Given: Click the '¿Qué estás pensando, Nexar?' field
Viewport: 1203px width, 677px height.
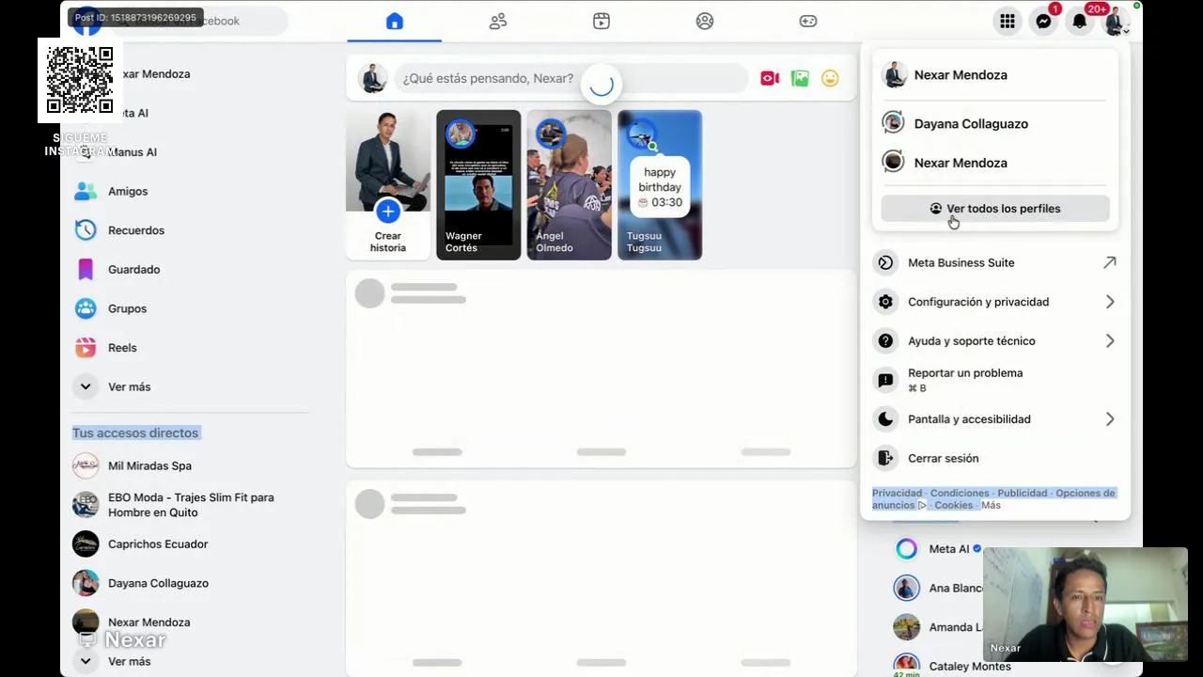Looking at the screenshot, I should [571, 78].
